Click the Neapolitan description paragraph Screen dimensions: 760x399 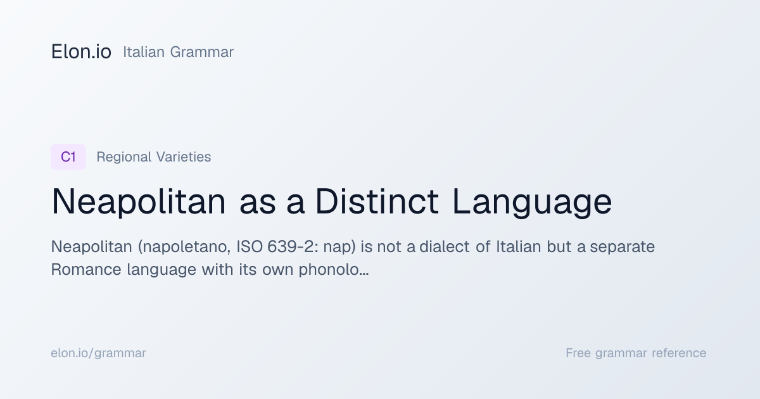353,258
